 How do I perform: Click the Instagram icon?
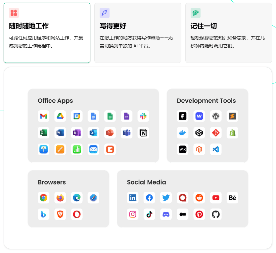tap(133, 214)
